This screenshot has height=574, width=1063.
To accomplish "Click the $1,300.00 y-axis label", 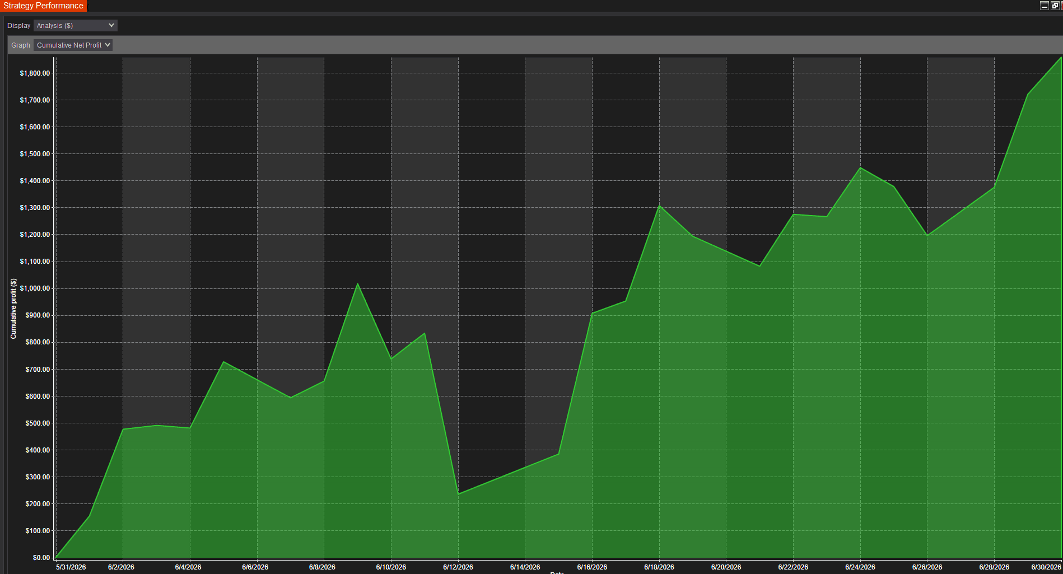I will pos(35,208).
